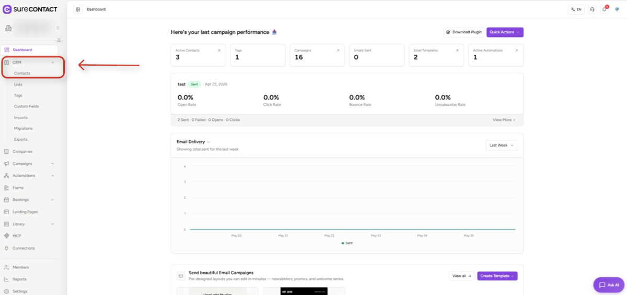Screen dimensions: 627x295
Task: Expand the Automations submenu chevron
Action: [53, 176]
